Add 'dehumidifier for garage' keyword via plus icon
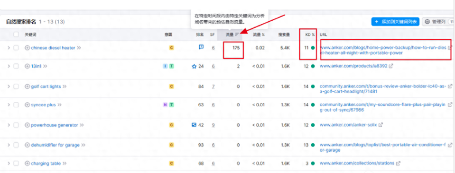455x173 pixels. point(27,145)
